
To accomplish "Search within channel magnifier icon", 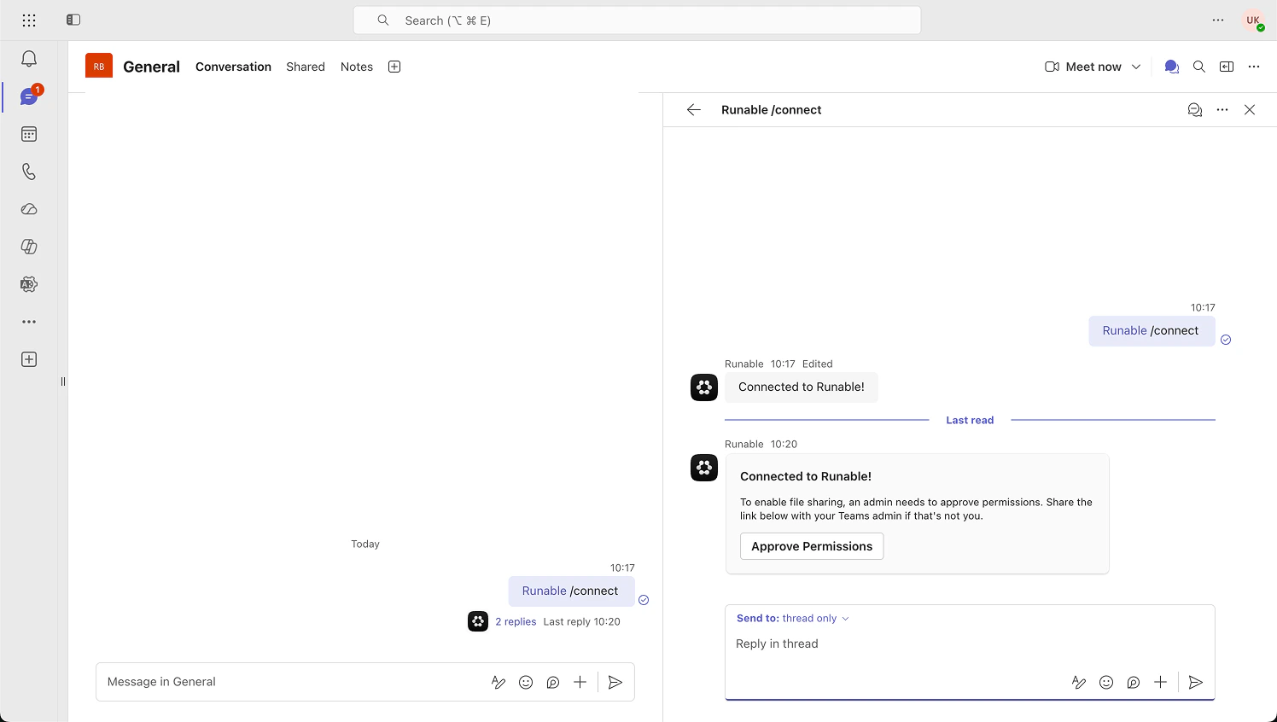I will click(x=1199, y=67).
